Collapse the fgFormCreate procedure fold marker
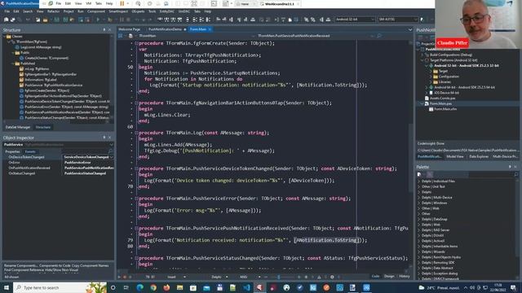 136,43
